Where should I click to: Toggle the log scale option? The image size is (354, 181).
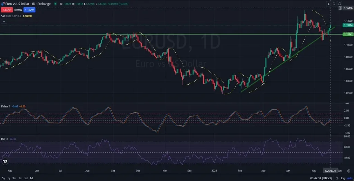(x=343, y=178)
